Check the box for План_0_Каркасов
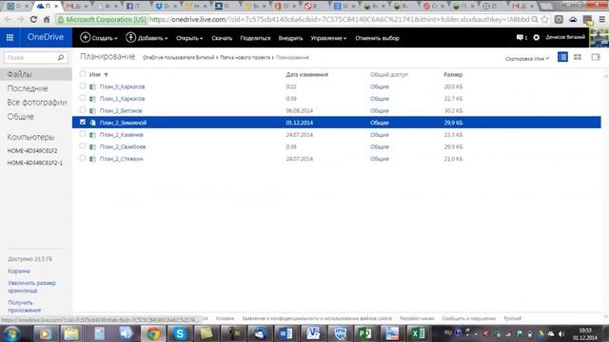This screenshot has width=609, height=342. [83, 85]
